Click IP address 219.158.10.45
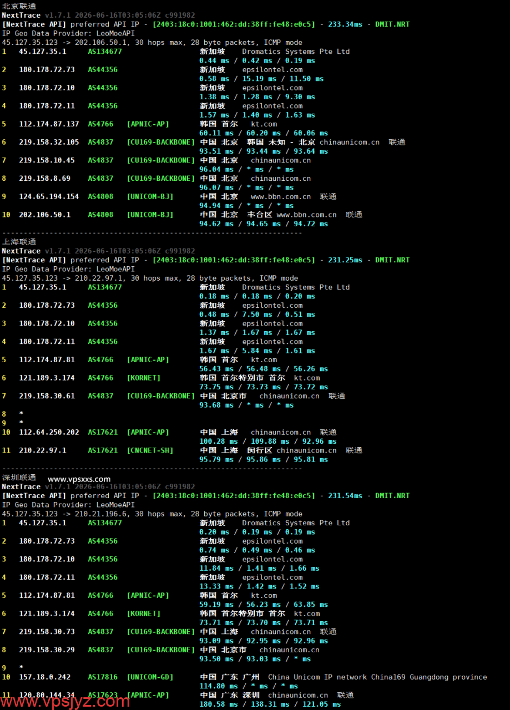The image size is (510, 710). (47, 160)
